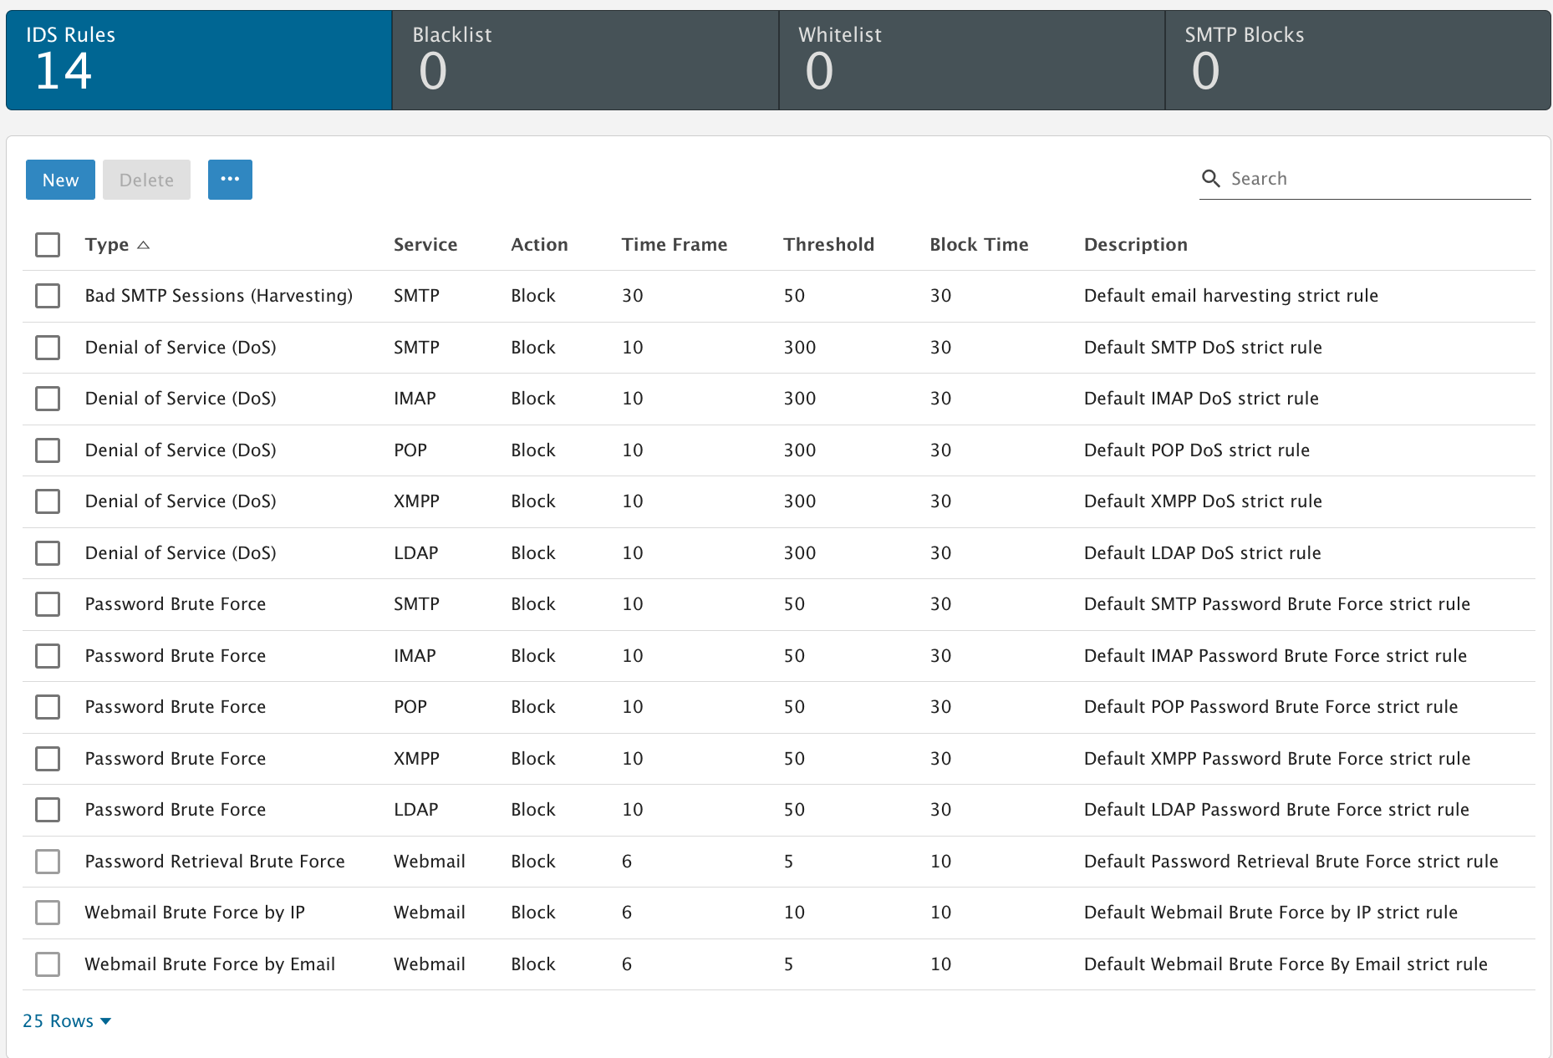Click the Delete button
This screenshot has height=1058, width=1553.
pos(146,180)
